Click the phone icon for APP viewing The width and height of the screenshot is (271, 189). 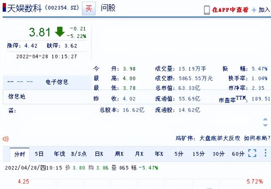pos(207,10)
